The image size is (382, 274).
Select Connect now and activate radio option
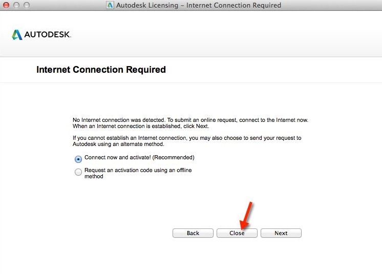[78, 159]
